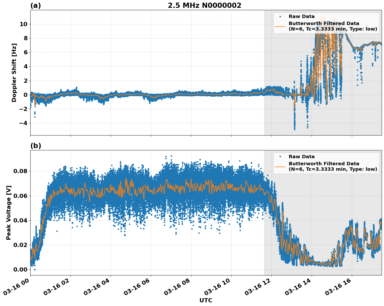Select the "(b)" subplot label
This screenshot has height=306, width=384.
[36, 145]
